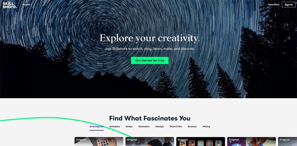Switch to the Animation tab
This screenshot has height=146, width=297.
[x=115, y=127]
